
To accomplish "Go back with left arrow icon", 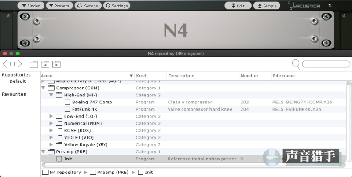I will [7, 64].
